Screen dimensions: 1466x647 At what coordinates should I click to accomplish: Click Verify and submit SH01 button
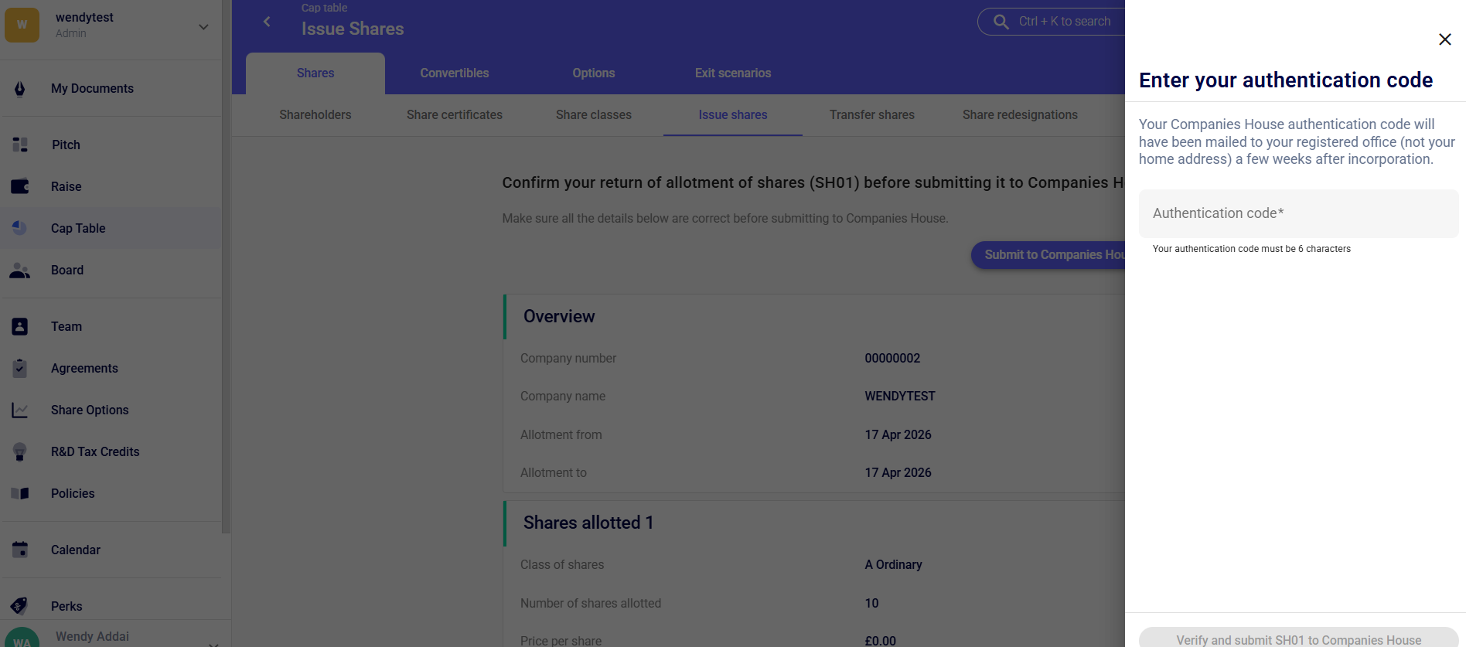[x=1298, y=638]
